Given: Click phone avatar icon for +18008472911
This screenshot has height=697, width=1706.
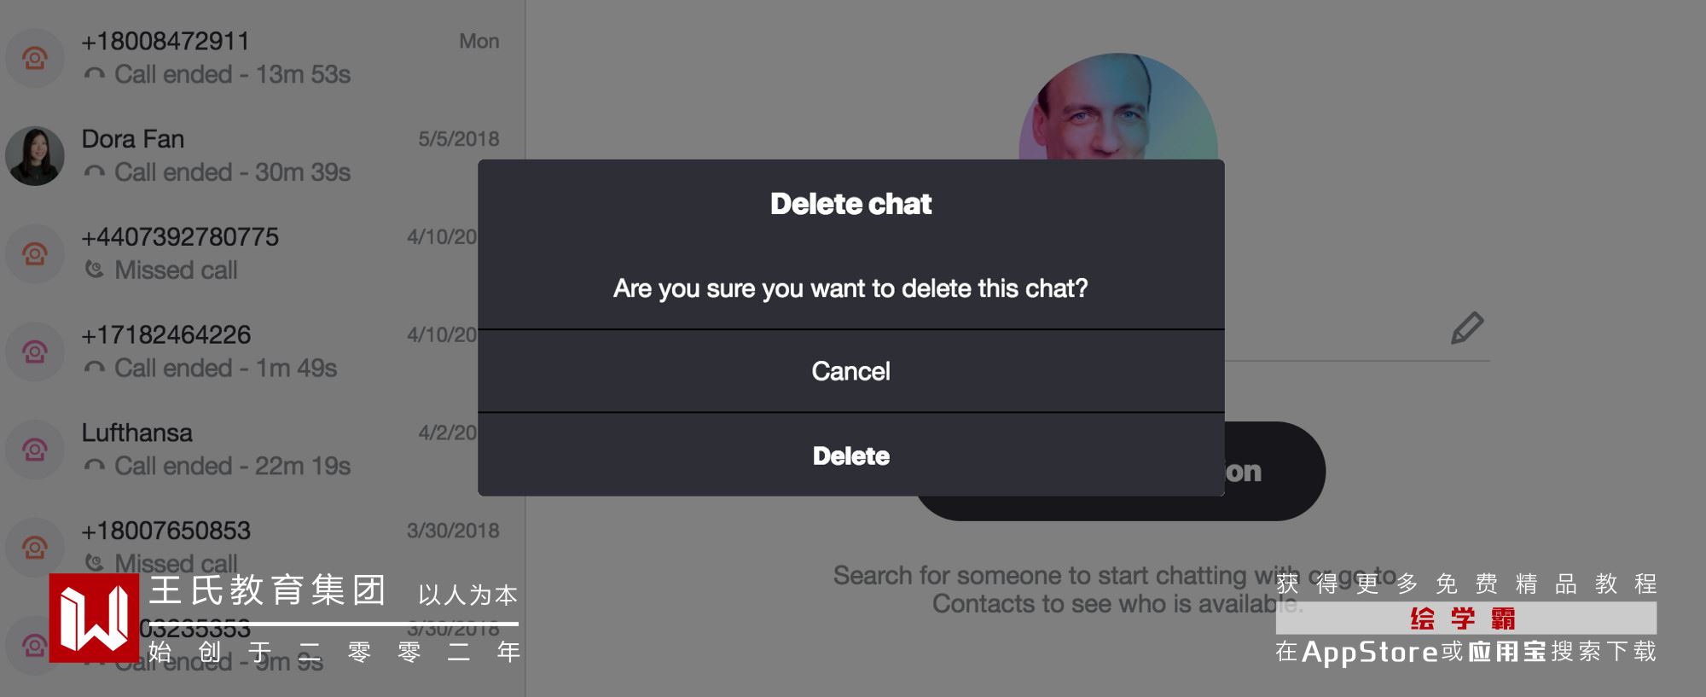Looking at the screenshot, I should point(35,59).
